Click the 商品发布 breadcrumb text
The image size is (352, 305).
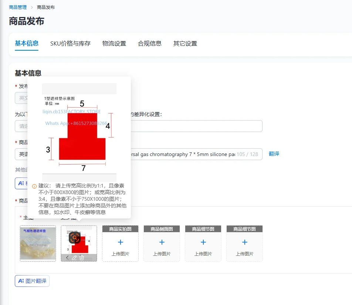point(46,7)
